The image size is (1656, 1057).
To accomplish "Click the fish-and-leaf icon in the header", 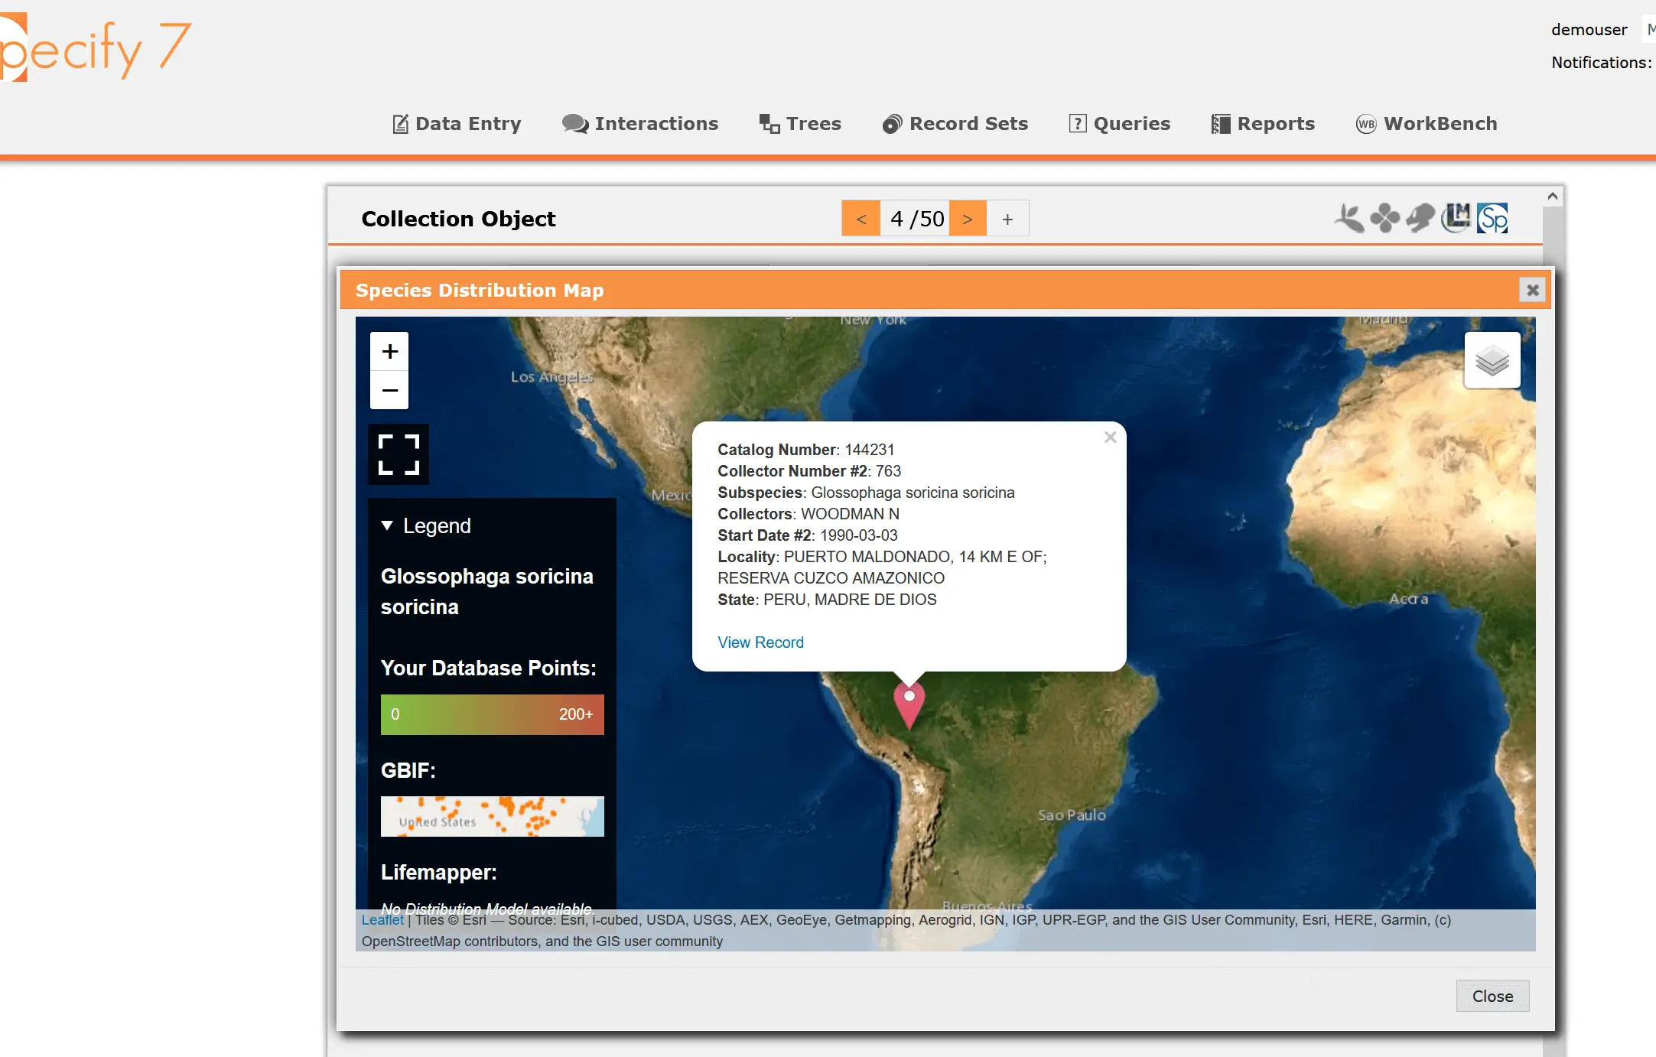I will coord(1350,218).
